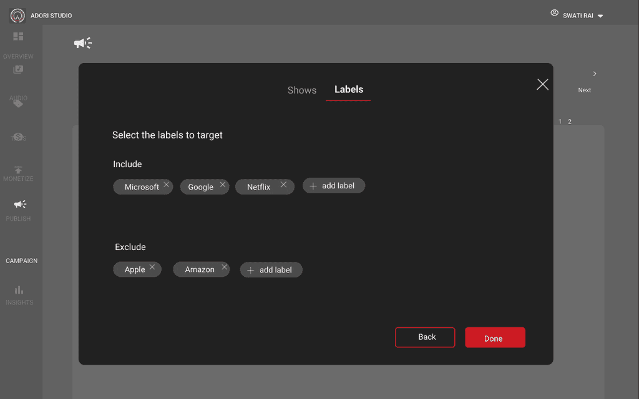
Task: Remove the Netflix label from Include
Action: pyautogui.click(x=283, y=185)
